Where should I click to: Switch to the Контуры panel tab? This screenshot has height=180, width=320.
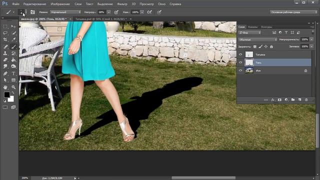pos(266,26)
